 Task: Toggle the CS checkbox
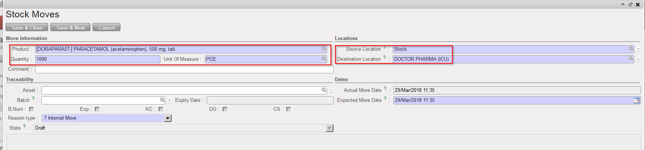pos(289,109)
